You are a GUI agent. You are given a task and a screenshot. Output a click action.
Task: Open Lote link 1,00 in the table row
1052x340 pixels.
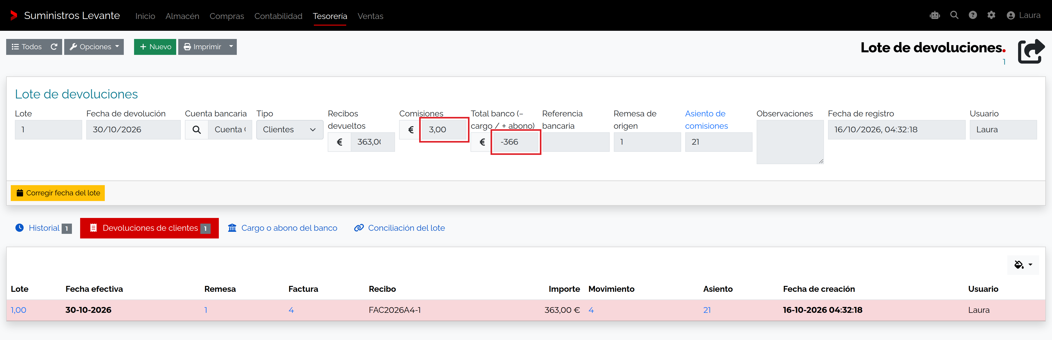pos(18,310)
